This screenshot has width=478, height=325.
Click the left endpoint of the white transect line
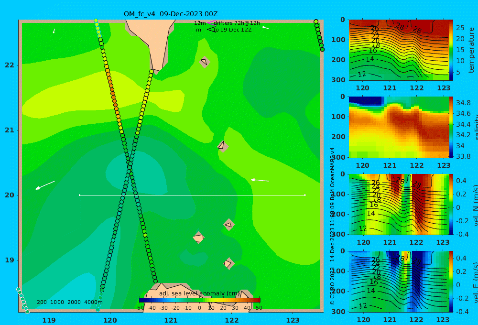80,195
